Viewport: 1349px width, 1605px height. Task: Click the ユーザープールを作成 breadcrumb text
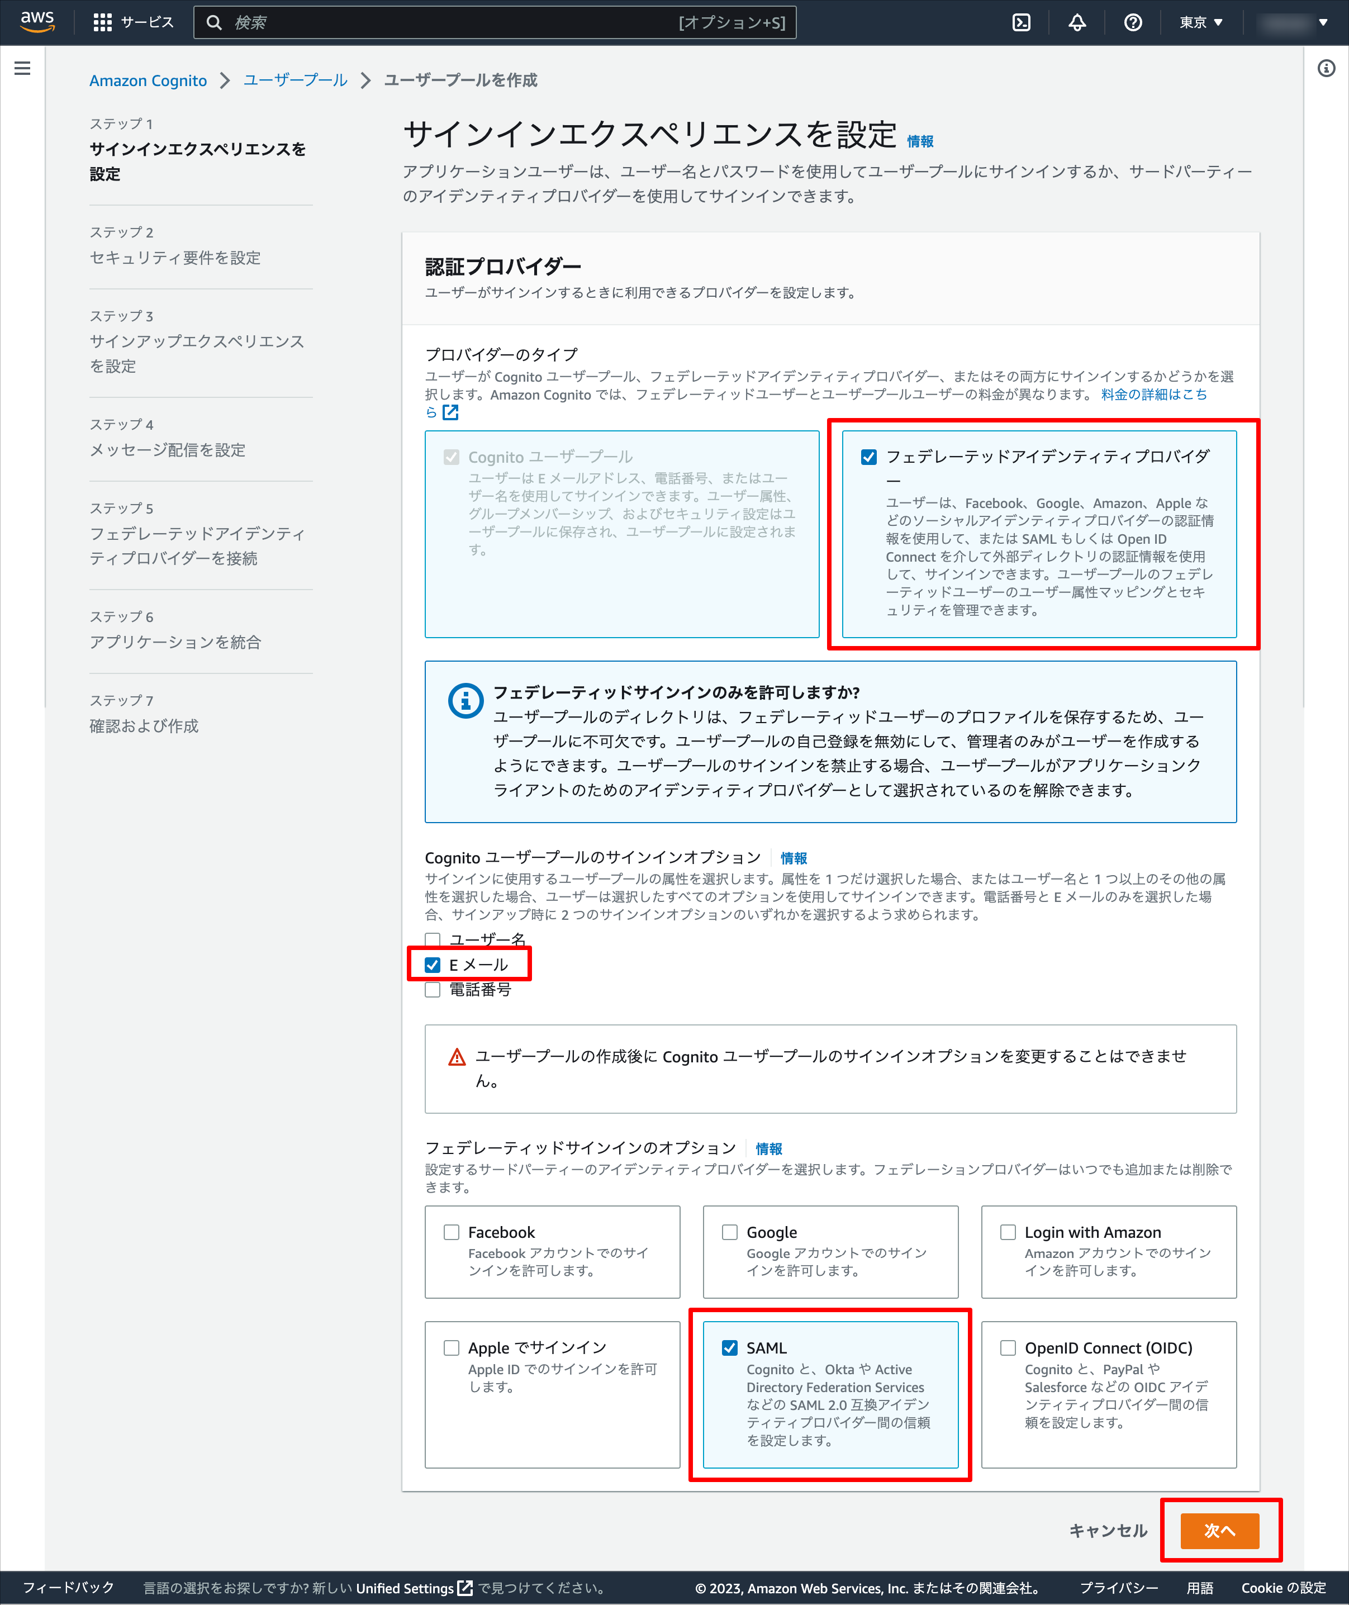pyautogui.click(x=460, y=80)
